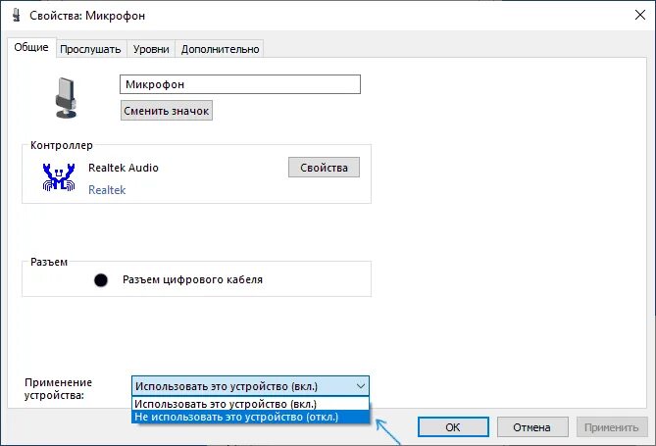Close the microphone properties window
Viewport: 656px width, 446px height.
point(639,15)
